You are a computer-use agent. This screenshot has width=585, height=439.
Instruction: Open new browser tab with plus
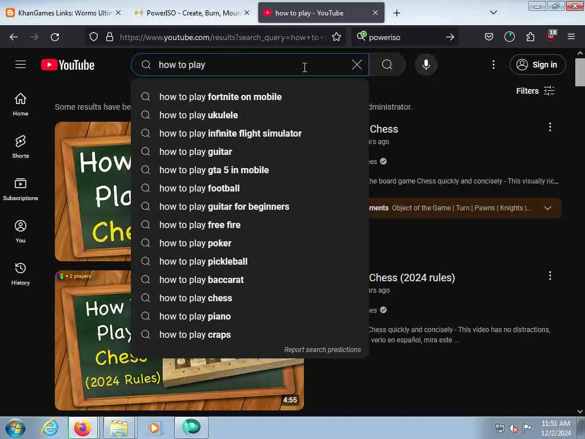[396, 13]
